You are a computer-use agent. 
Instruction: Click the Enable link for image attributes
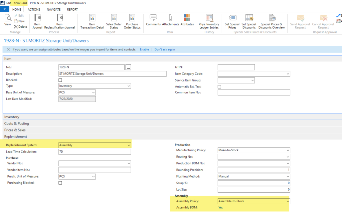click(144, 49)
